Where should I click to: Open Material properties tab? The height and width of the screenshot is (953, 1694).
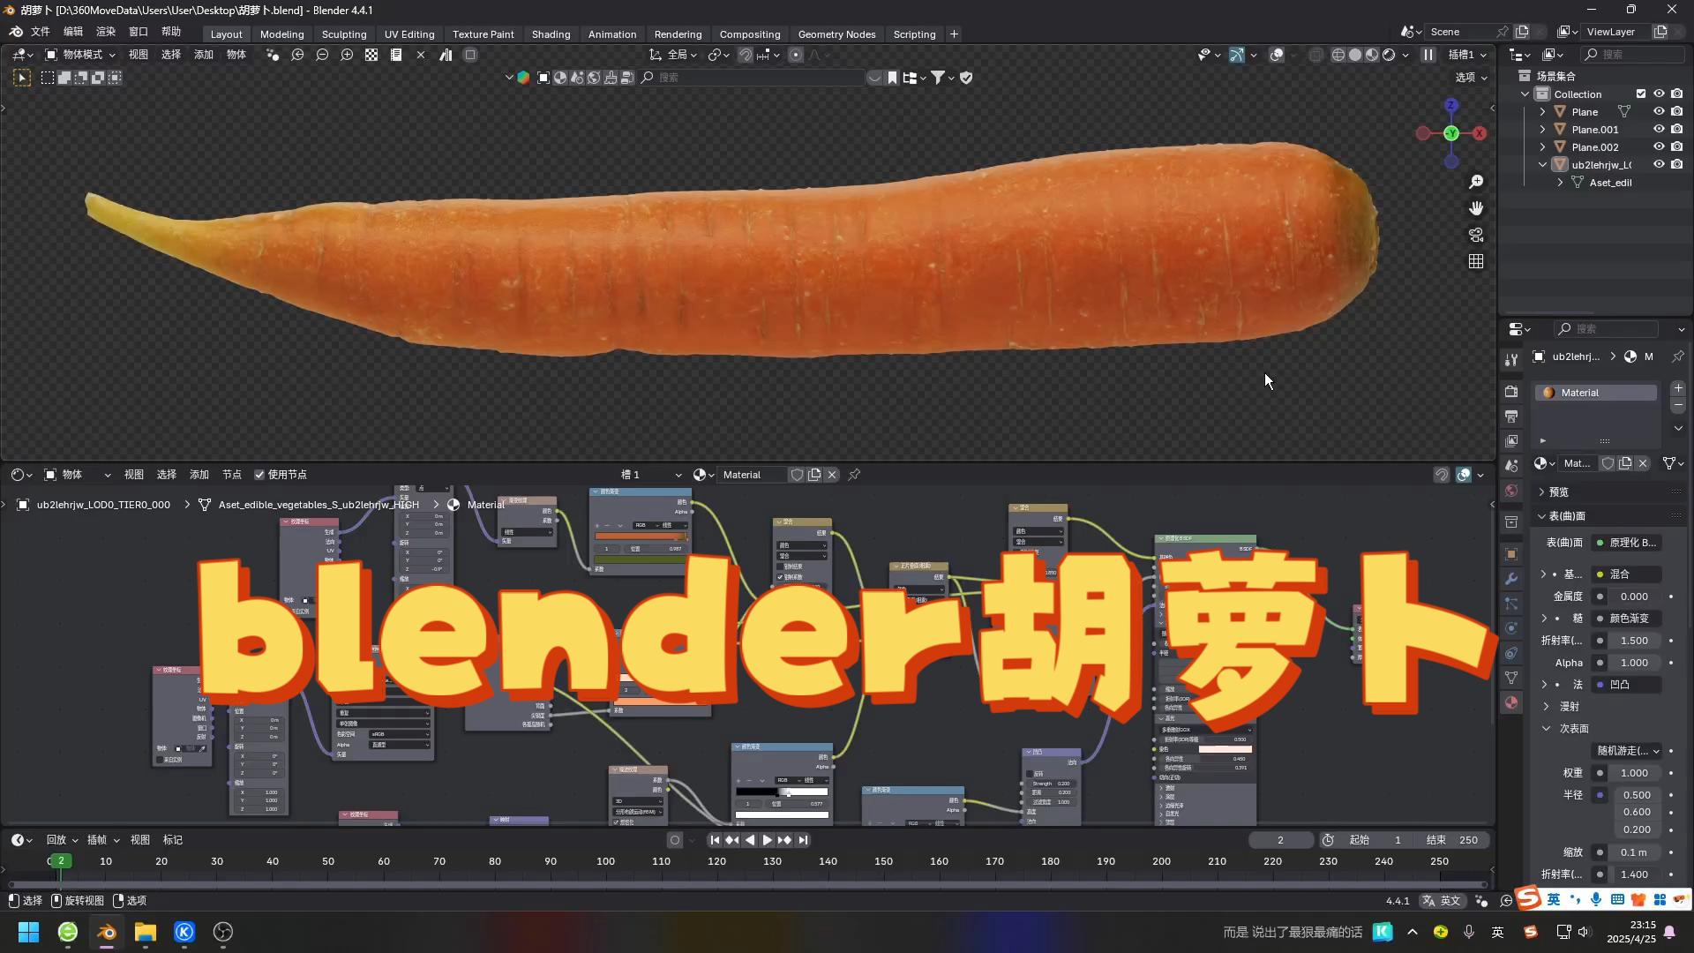tap(1511, 702)
